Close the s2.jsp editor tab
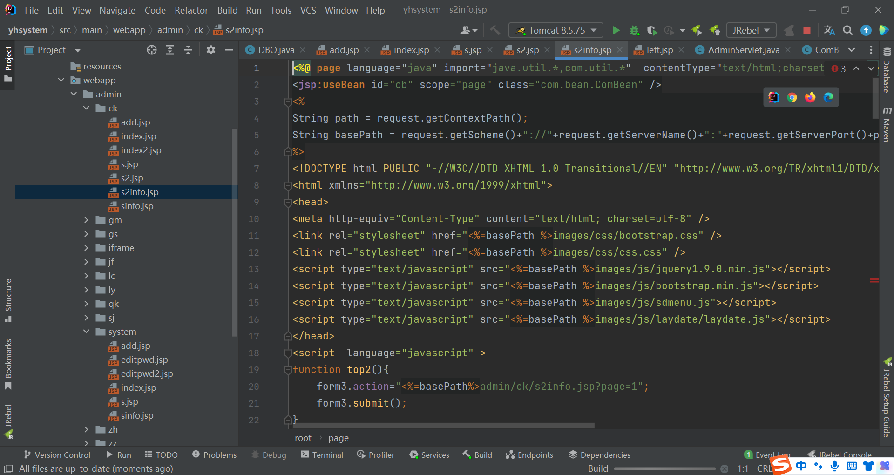This screenshot has height=475, width=894. click(x=547, y=50)
